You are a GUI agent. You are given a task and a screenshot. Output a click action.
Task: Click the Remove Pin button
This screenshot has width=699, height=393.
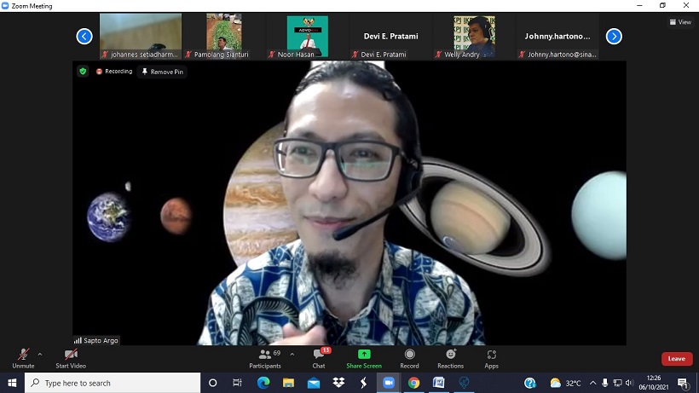tap(162, 72)
